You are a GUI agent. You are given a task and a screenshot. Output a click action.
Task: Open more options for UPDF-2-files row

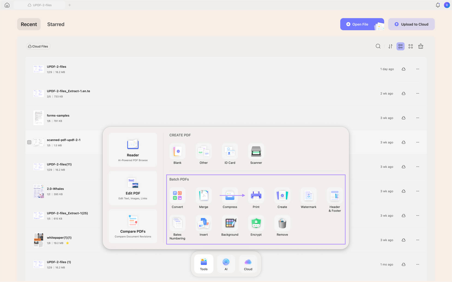pyautogui.click(x=418, y=69)
